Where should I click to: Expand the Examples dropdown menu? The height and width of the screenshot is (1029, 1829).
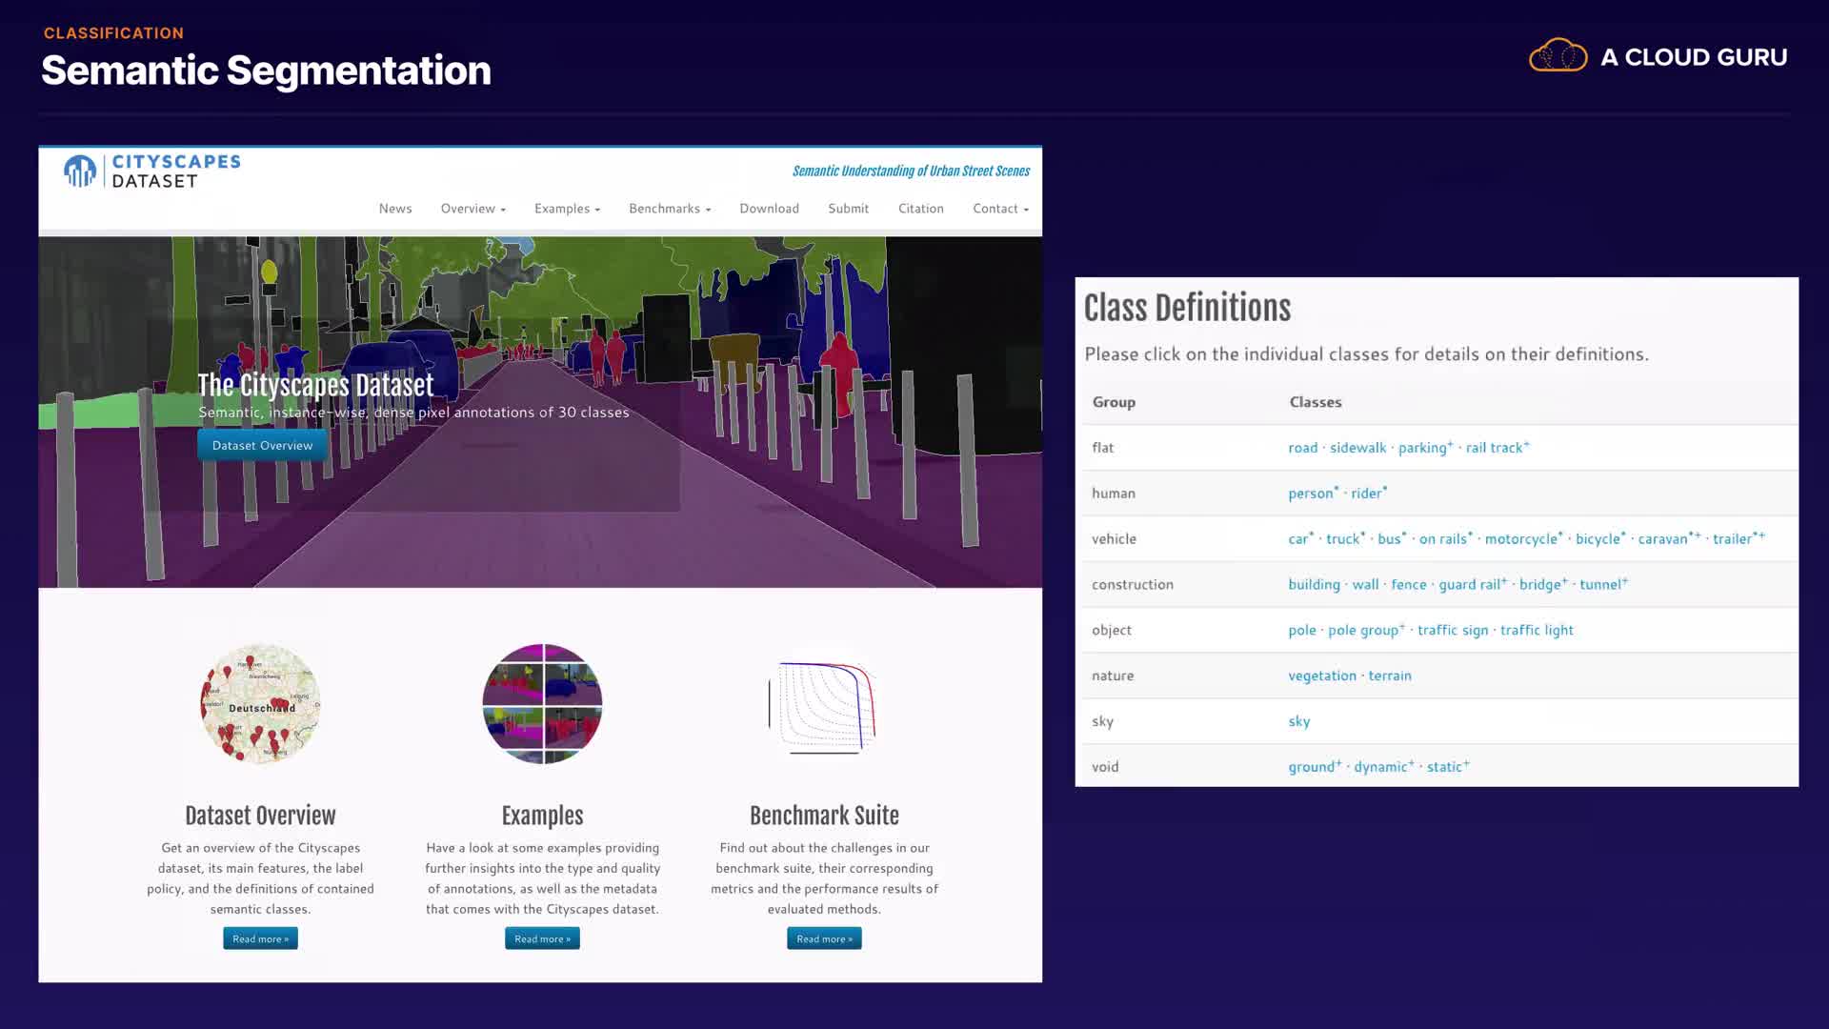tap(567, 209)
